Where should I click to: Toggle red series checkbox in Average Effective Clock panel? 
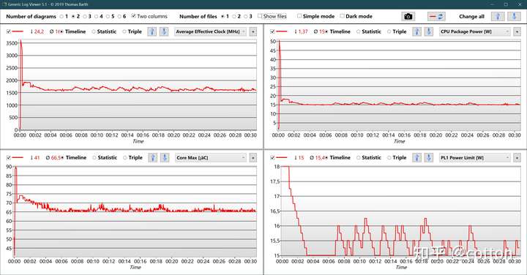(x=8, y=31)
